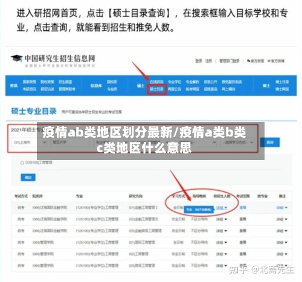Expand the (31)上海市 province dropdown
302x282 pixels.
tap(29, 143)
